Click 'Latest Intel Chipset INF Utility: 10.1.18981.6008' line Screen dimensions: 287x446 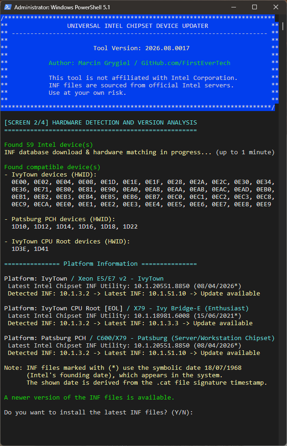coord(124,316)
